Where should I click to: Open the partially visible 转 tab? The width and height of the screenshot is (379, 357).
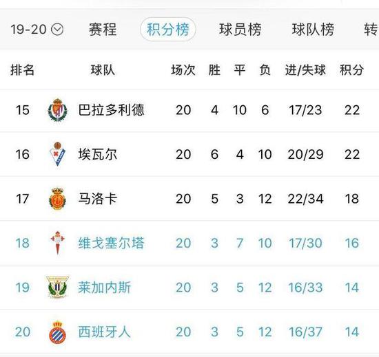tap(371, 30)
